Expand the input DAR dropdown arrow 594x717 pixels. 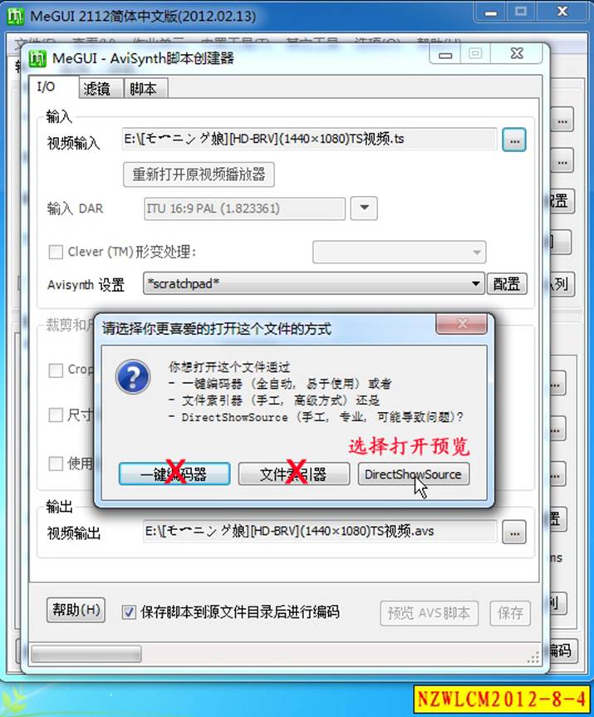coord(364,209)
